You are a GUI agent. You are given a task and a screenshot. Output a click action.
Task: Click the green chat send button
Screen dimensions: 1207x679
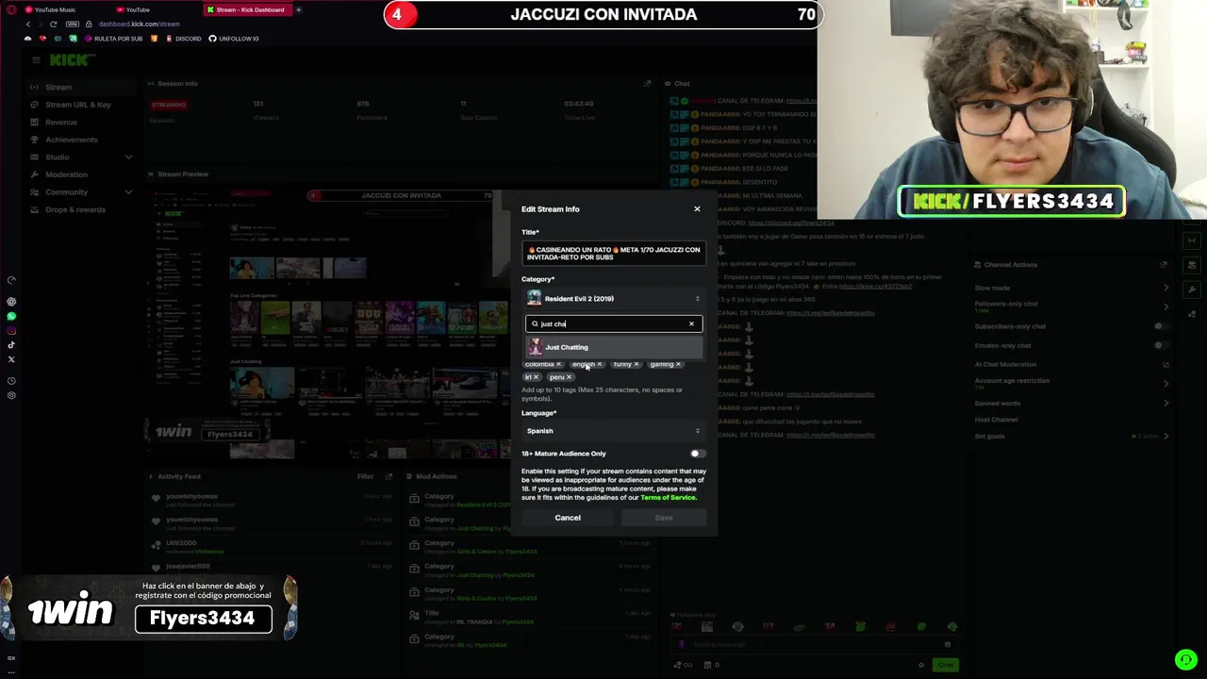point(945,665)
